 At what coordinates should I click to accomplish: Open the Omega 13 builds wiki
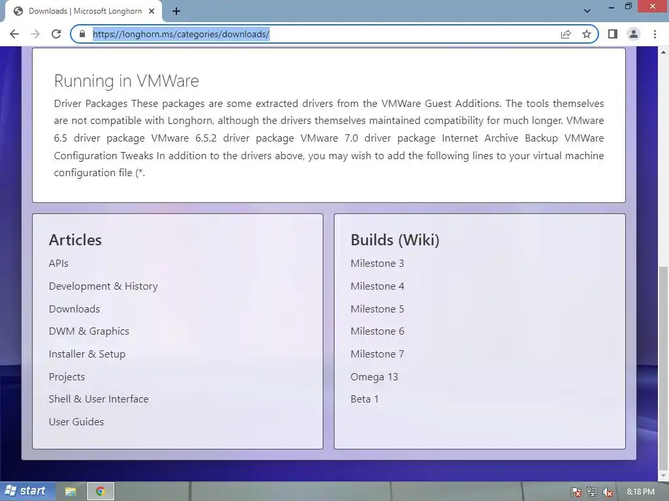374,377
